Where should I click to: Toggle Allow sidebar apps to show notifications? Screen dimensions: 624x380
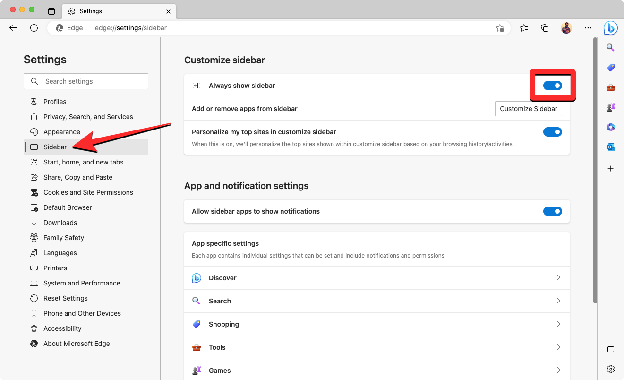[552, 211]
